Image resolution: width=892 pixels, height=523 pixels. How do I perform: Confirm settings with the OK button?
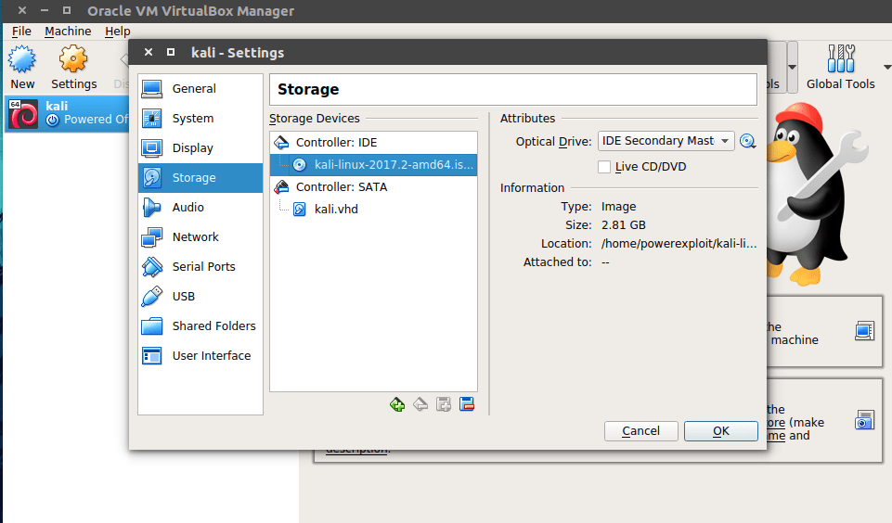click(721, 431)
